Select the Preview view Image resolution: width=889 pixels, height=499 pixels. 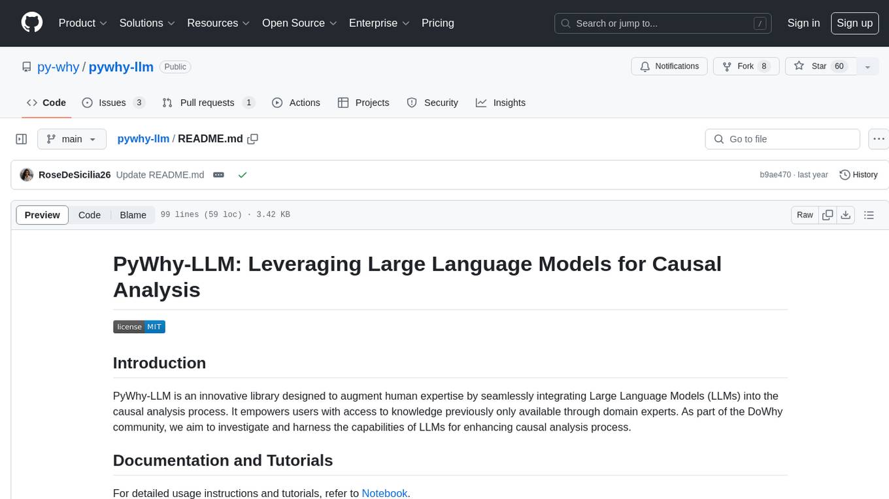point(42,215)
